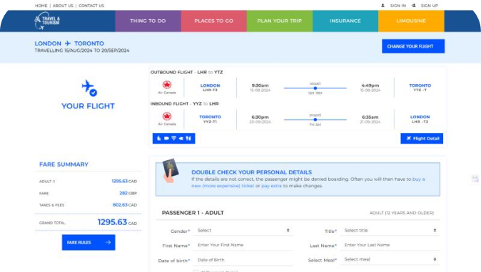
Task: Click the outbound departure time 9:30am
Action: coord(260,85)
